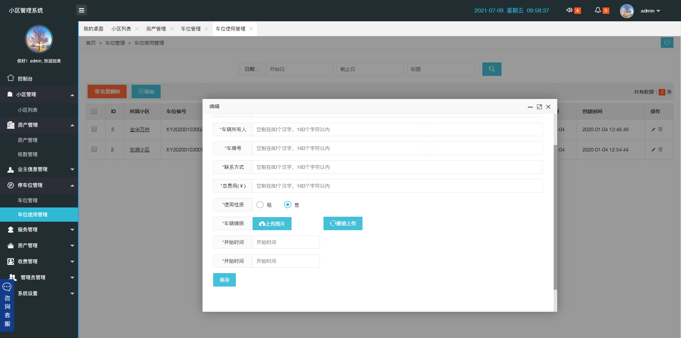Click the 保存 save button
The width and height of the screenshot is (681, 338).
point(224,280)
